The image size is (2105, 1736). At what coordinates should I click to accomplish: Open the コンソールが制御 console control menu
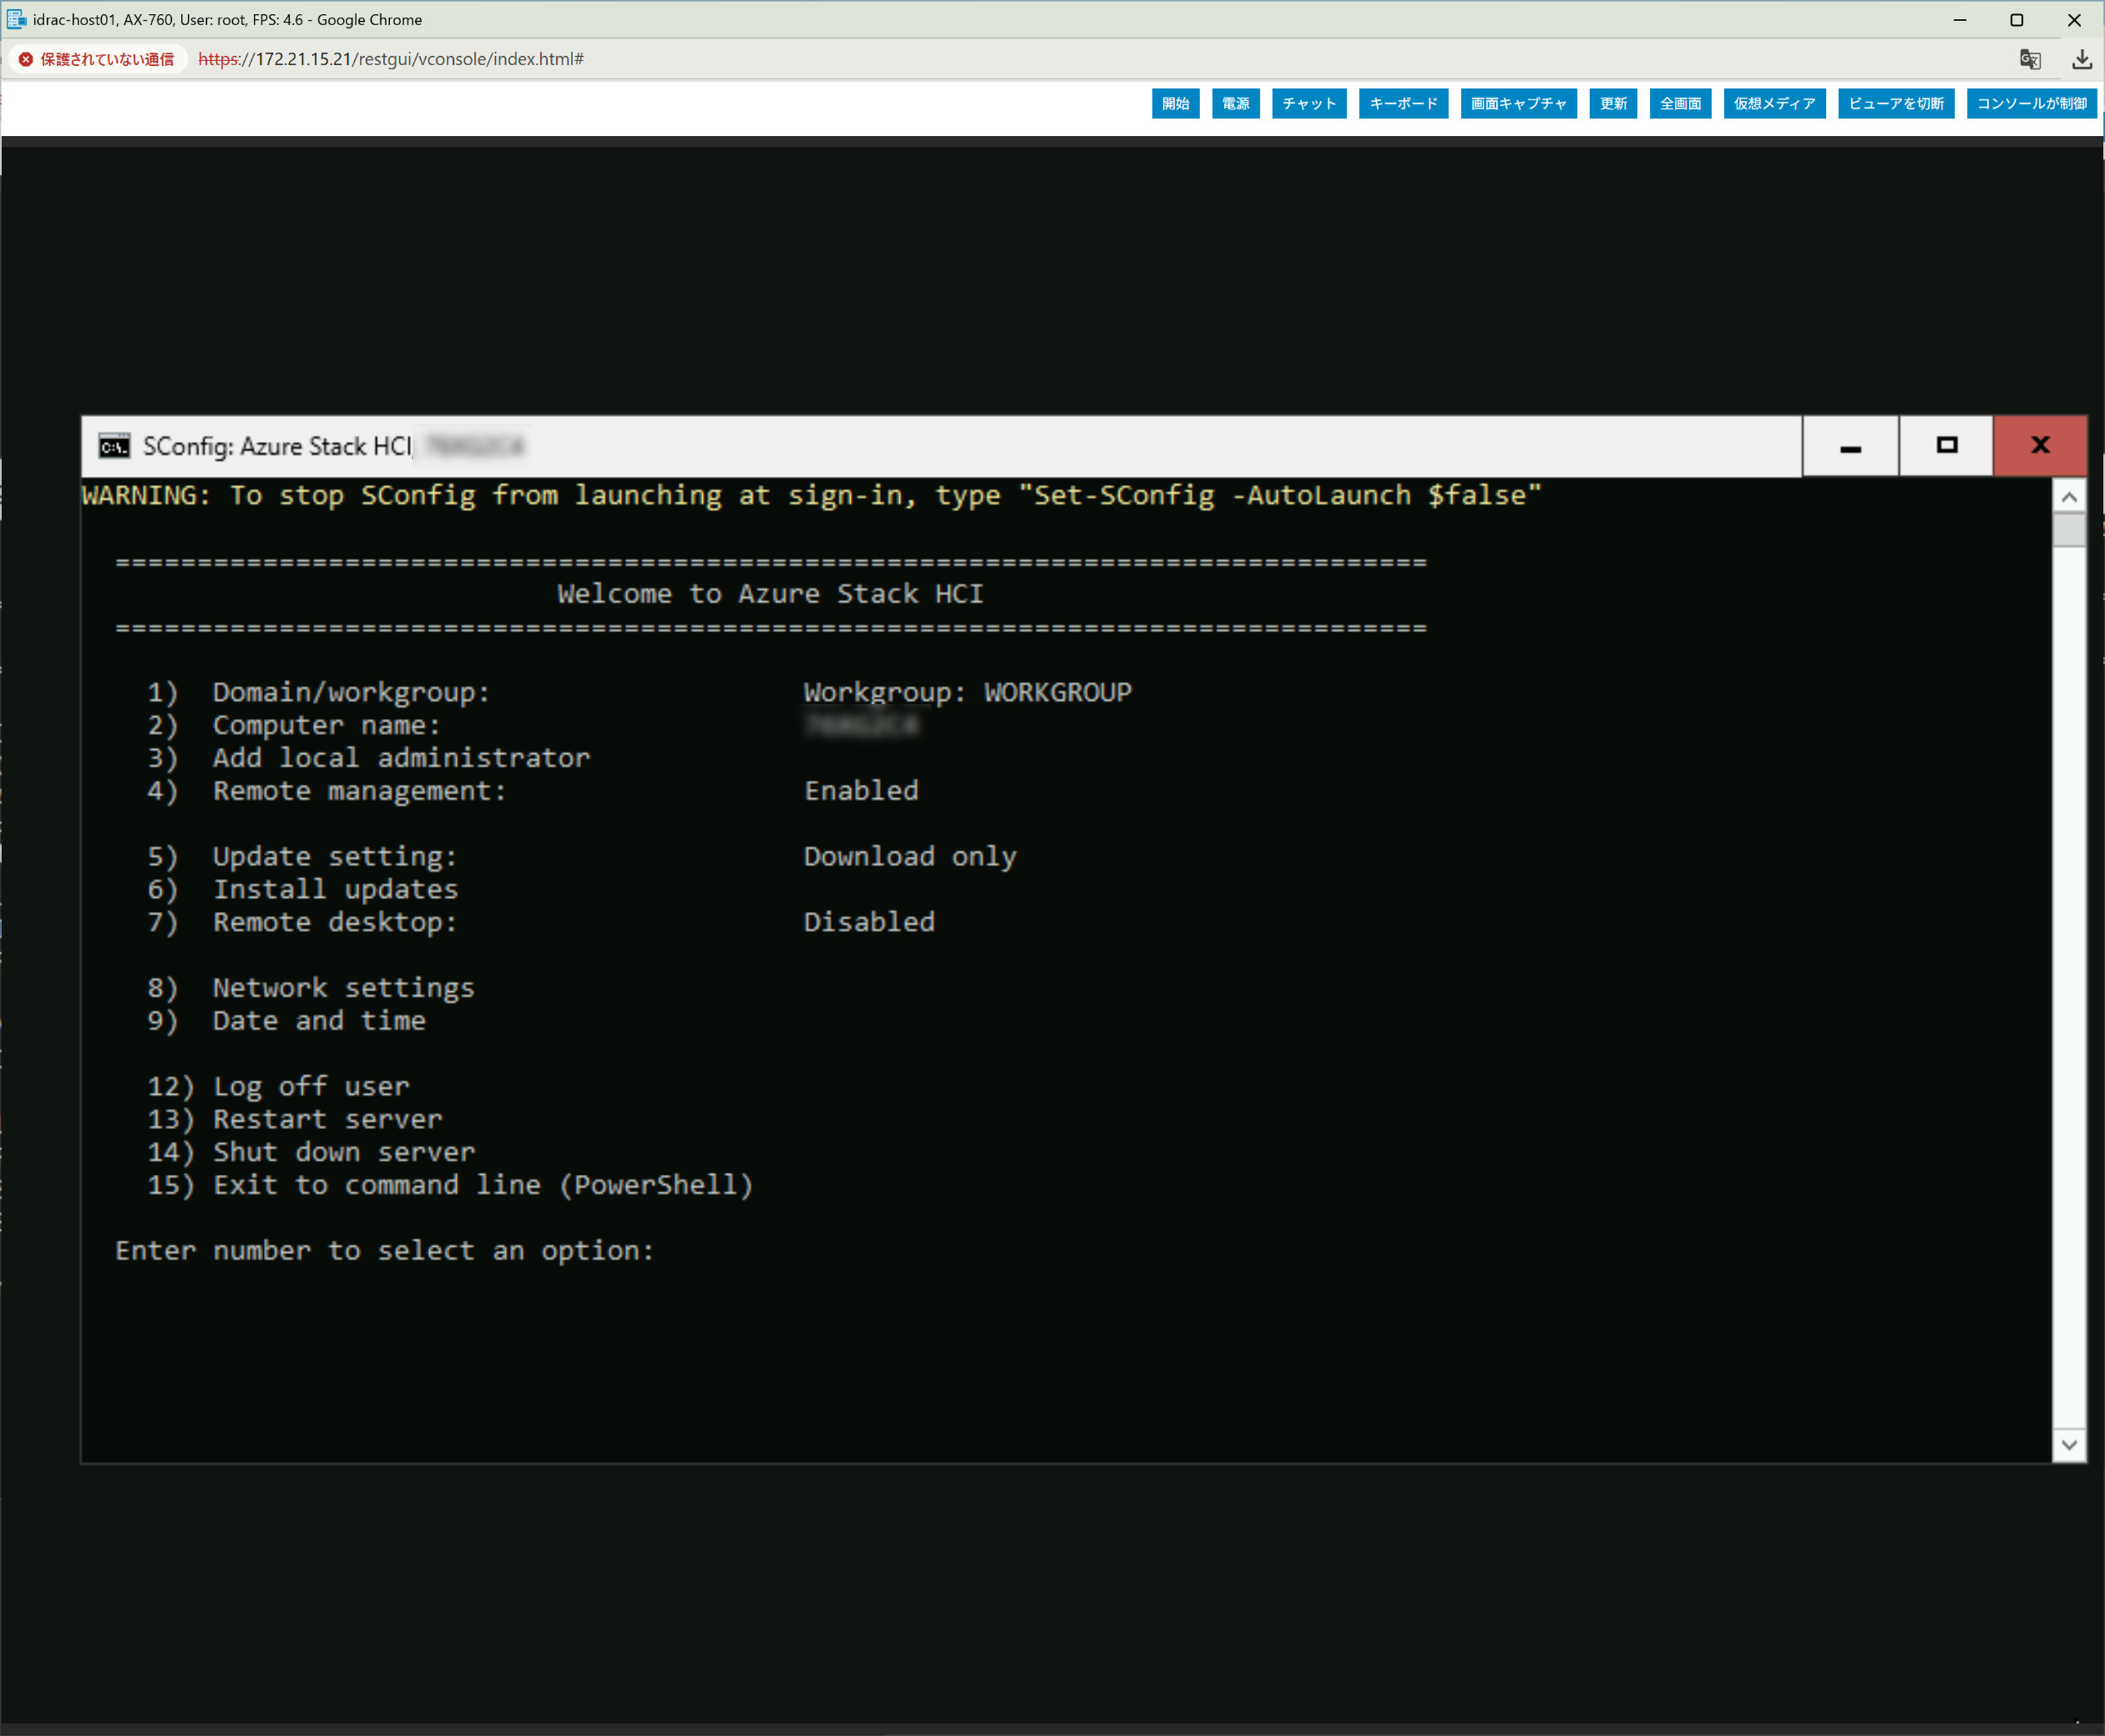(2031, 104)
